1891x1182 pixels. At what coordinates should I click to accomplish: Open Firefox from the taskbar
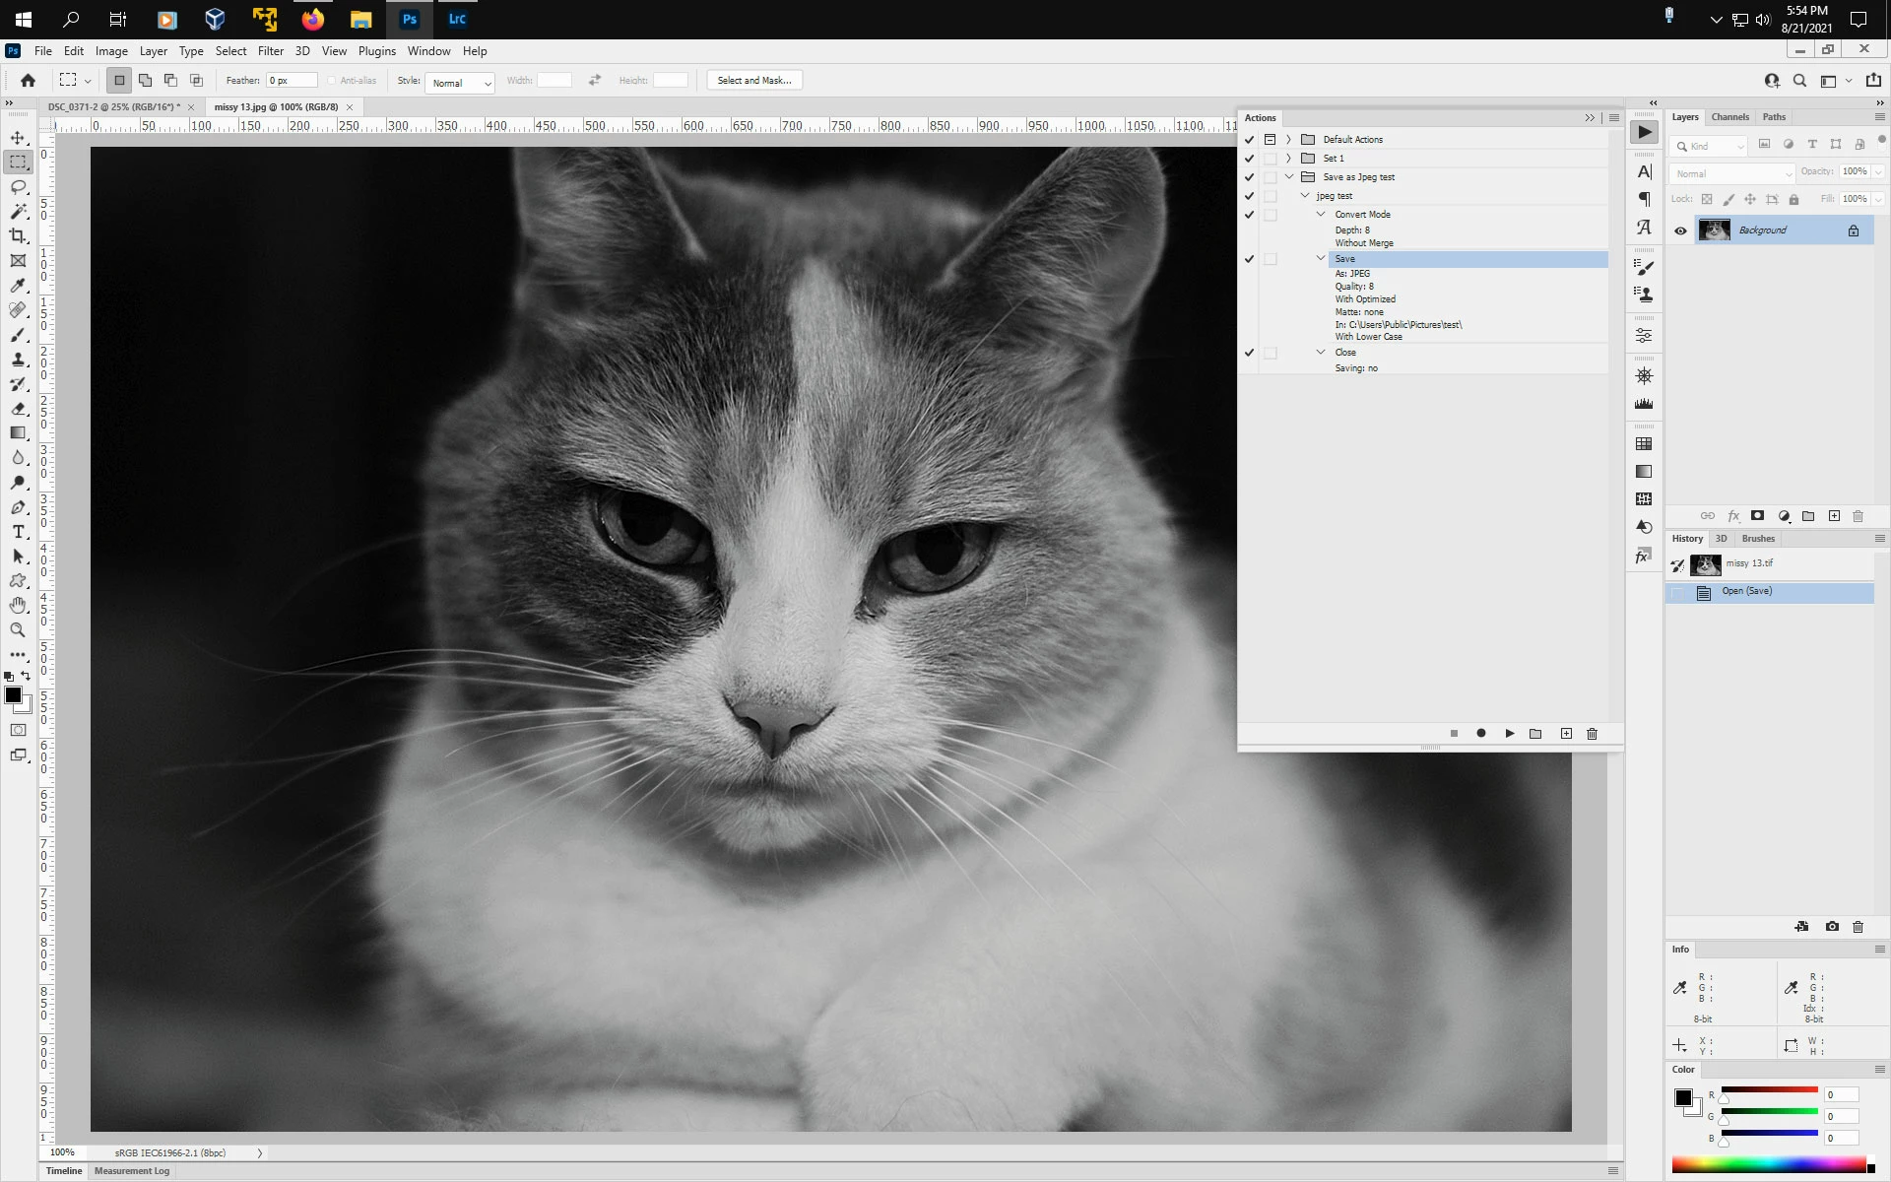312,19
